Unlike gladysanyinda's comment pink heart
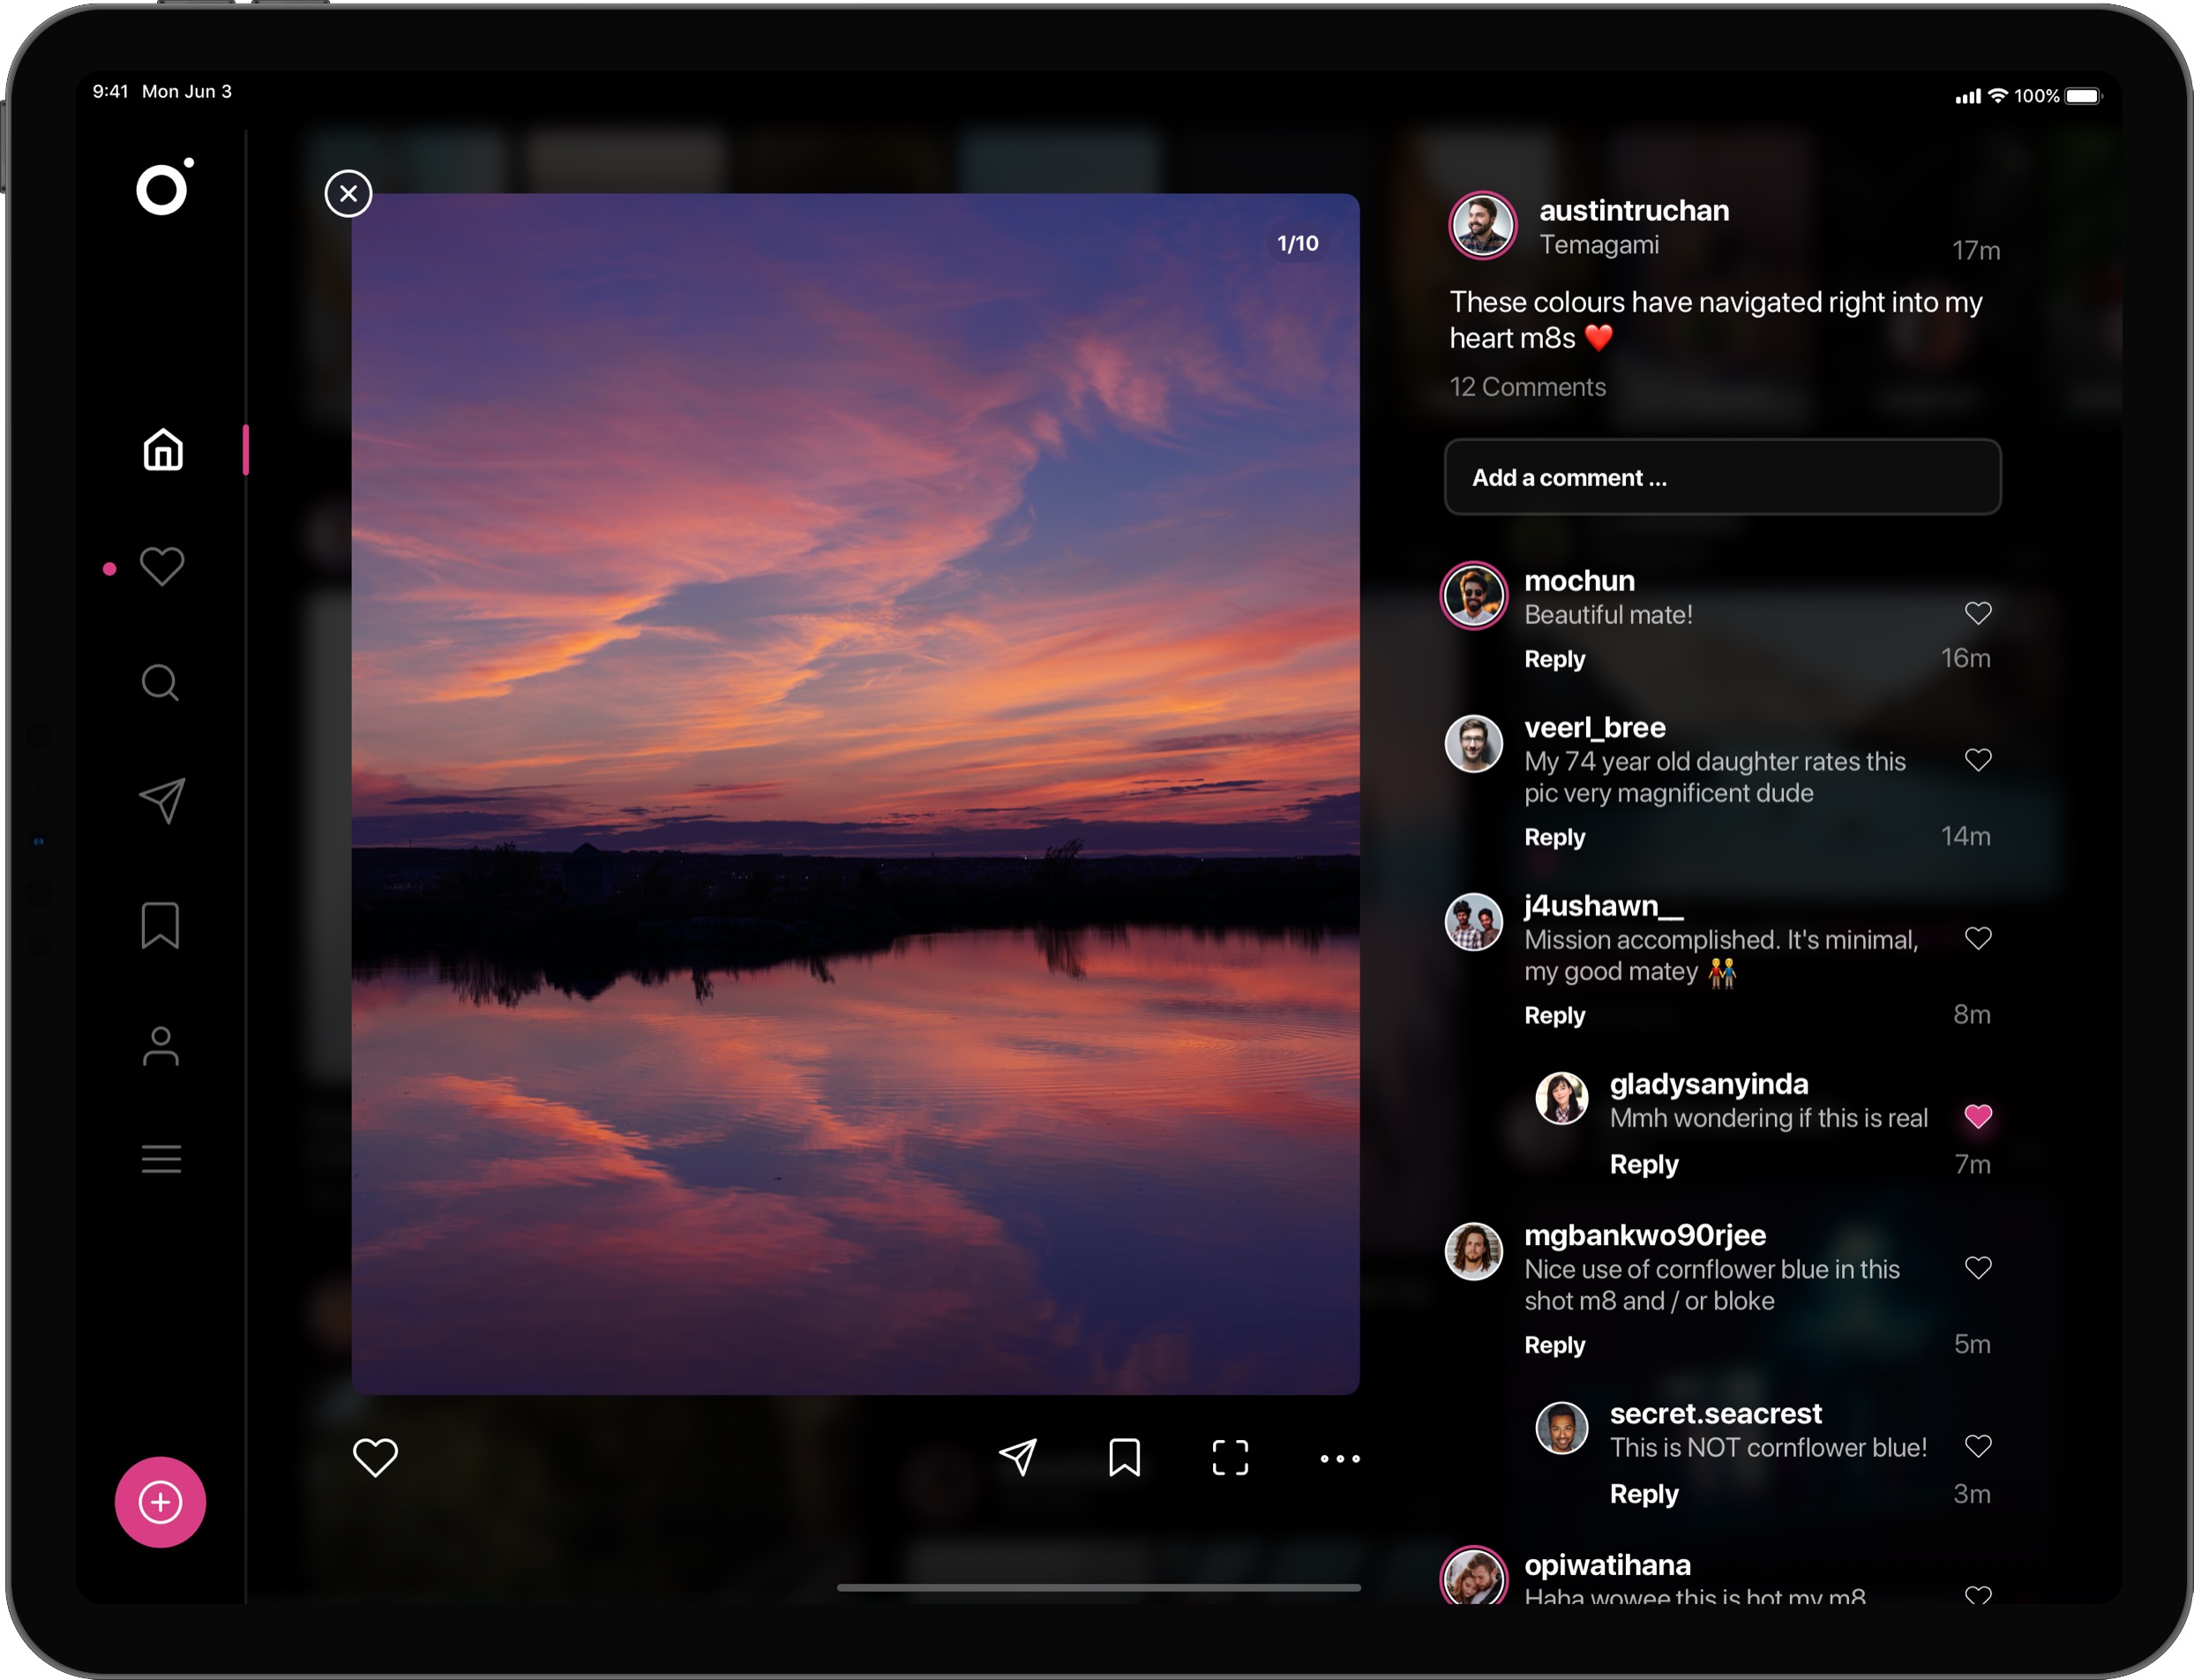The image size is (2194, 1680). click(x=1977, y=1116)
